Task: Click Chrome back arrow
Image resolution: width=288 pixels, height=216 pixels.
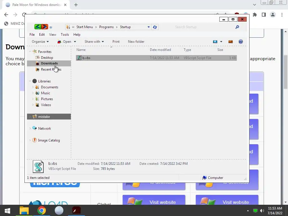Action: coord(6,15)
